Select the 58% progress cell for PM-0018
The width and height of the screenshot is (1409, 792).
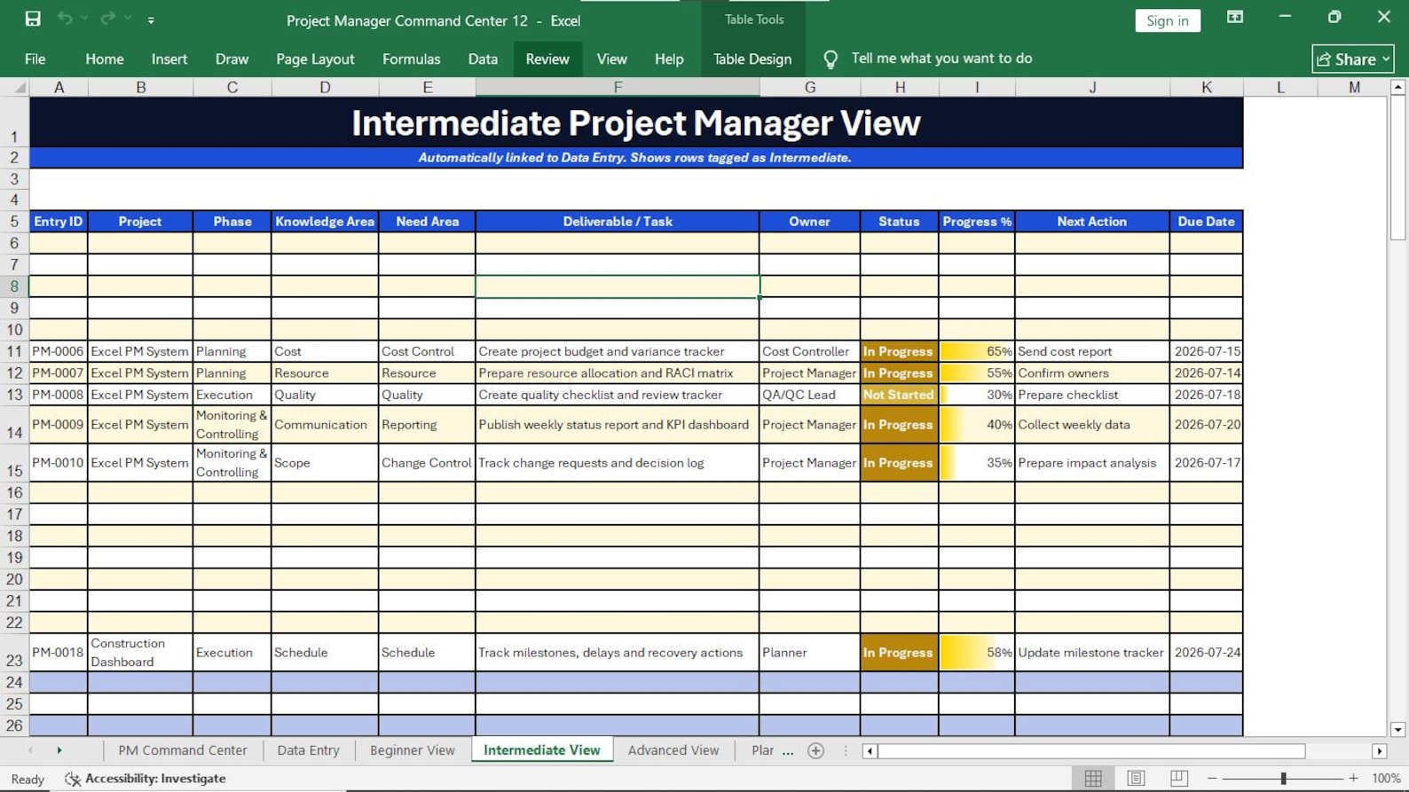coord(977,653)
